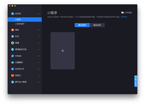
Task: Click the 高德 label in sidebar
Action: pyautogui.click(x=17, y=43)
